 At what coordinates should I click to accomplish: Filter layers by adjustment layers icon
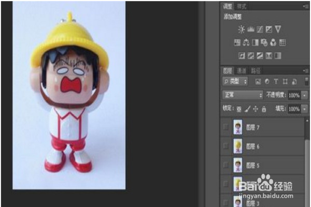[267, 81]
